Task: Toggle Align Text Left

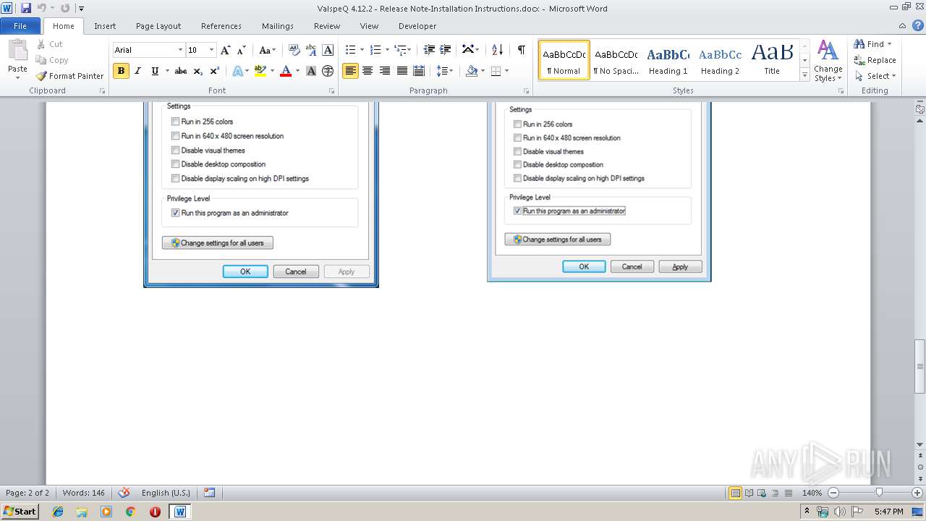Action: 350,71
